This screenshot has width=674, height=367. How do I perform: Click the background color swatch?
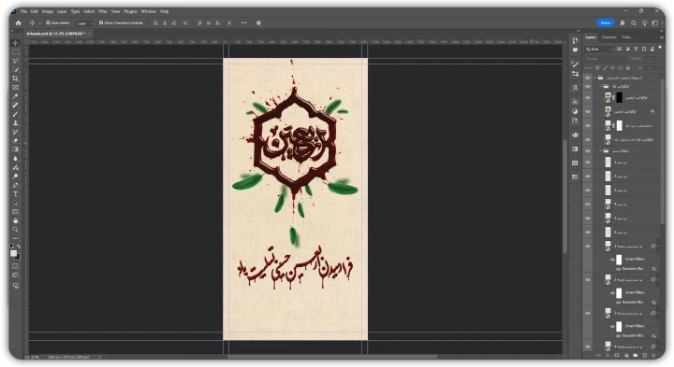pos(17,257)
